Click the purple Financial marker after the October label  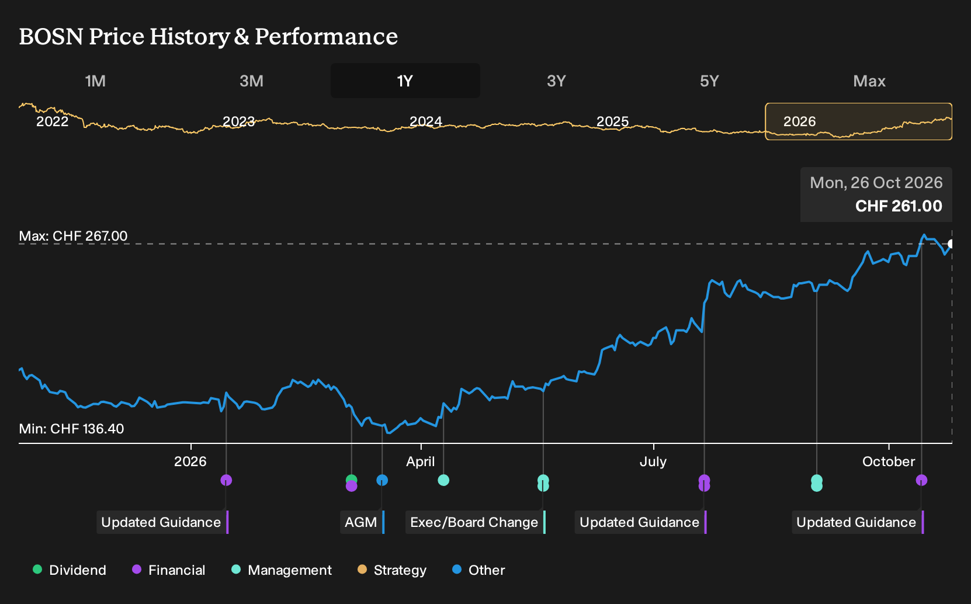[921, 480]
